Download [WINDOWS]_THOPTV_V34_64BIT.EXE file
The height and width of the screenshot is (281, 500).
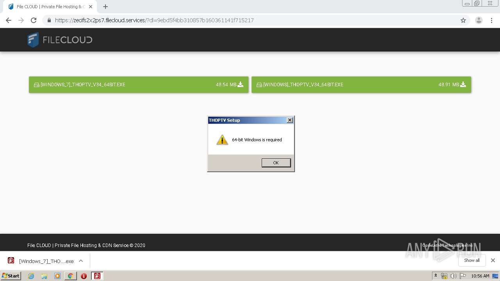(x=361, y=85)
